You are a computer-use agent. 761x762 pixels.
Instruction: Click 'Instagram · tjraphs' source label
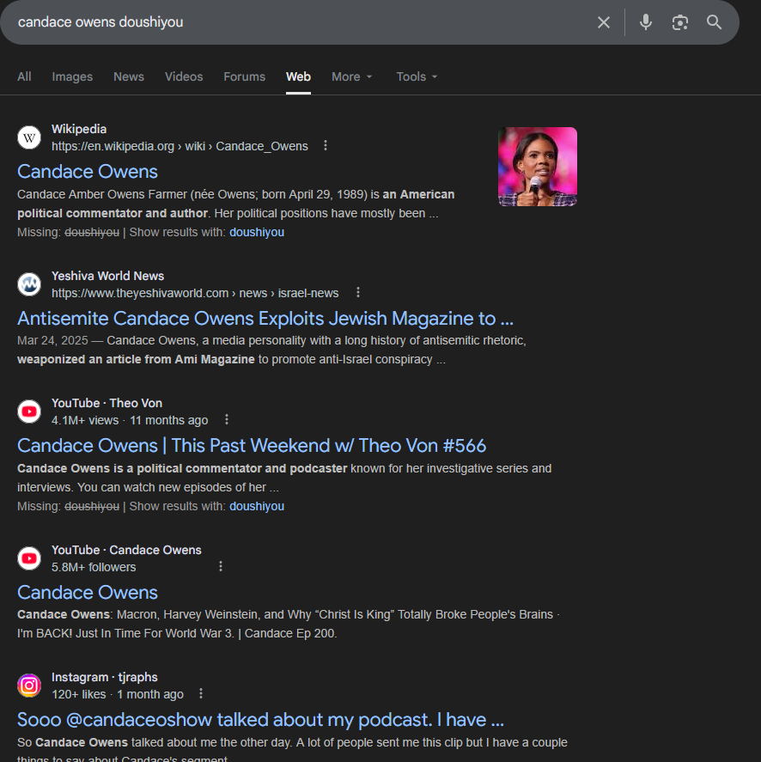pos(105,678)
